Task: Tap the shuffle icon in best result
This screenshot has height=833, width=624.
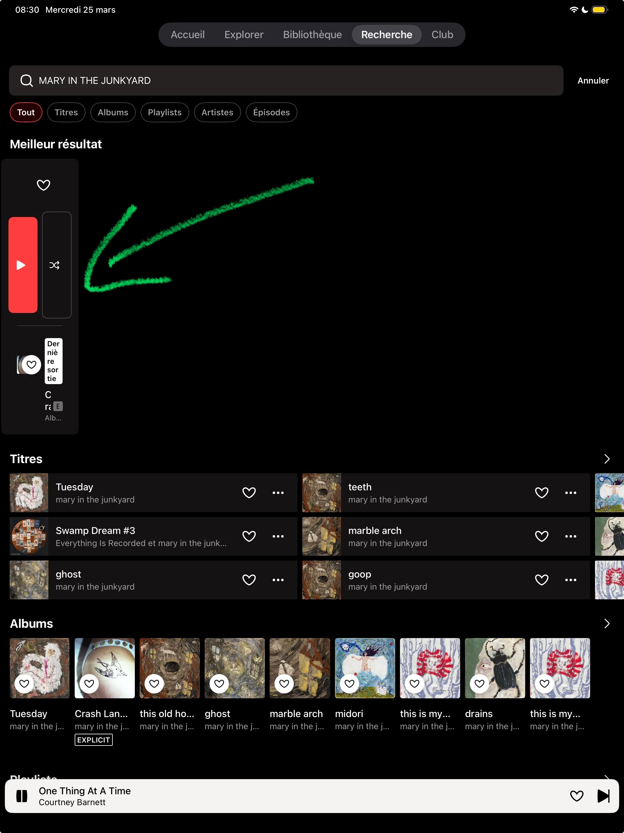Action: click(x=55, y=265)
